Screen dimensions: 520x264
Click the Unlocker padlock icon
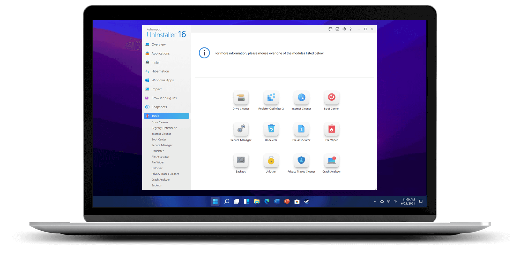[271, 160]
